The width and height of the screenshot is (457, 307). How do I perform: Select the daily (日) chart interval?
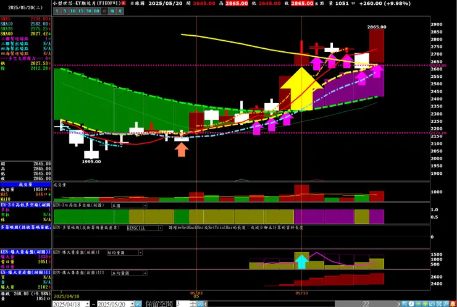coord(104,11)
